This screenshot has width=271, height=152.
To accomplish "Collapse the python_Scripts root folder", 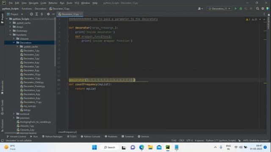I will (7, 19).
